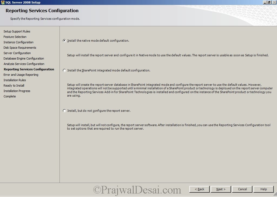Click Server Configuration step
Image resolution: width=277 pixels, height=197 pixels.
(x=17, y=53)
